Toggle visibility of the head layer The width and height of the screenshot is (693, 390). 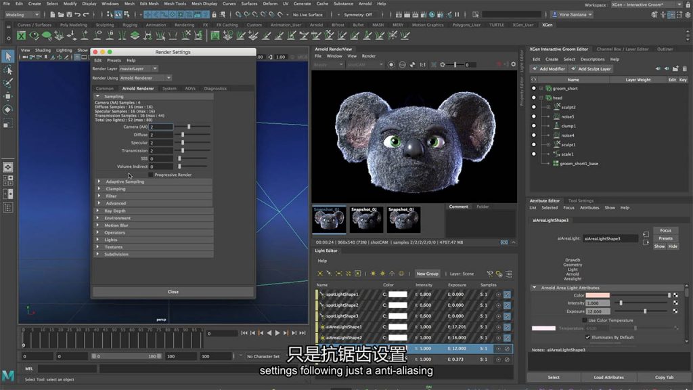(533, 97)
